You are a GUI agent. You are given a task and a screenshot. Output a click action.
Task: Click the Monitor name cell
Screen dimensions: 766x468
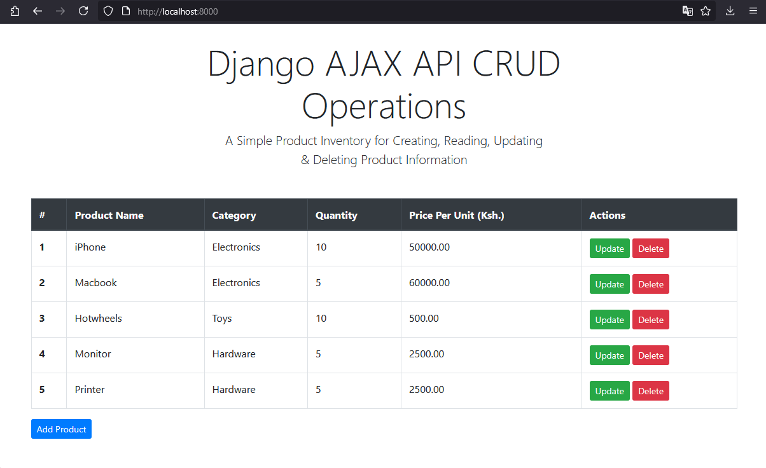[136, 355]
